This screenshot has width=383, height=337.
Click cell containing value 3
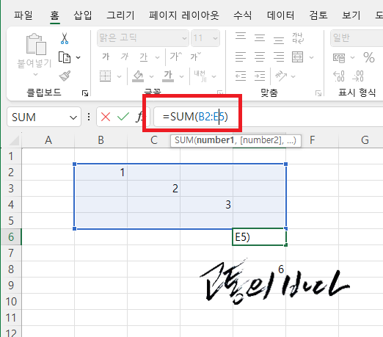point(206,205)
